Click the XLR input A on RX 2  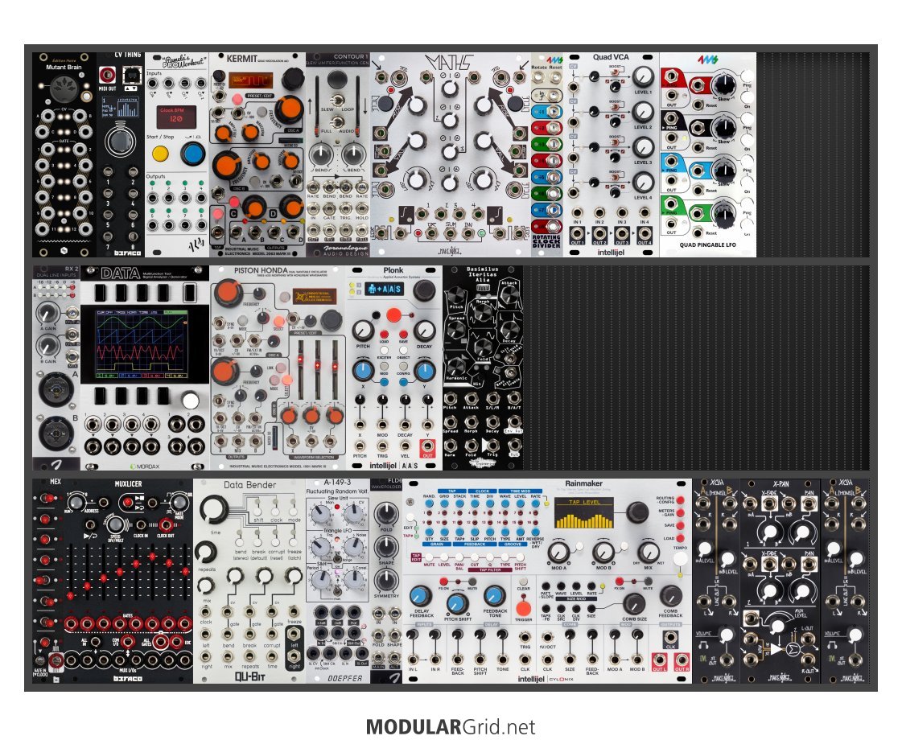(56, 389)
